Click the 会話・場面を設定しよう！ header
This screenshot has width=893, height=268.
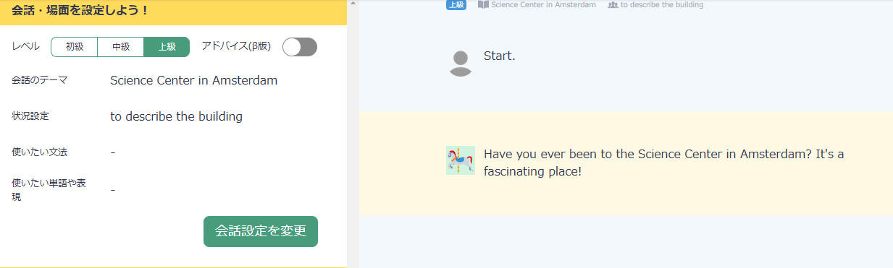(x=80, y=10)
